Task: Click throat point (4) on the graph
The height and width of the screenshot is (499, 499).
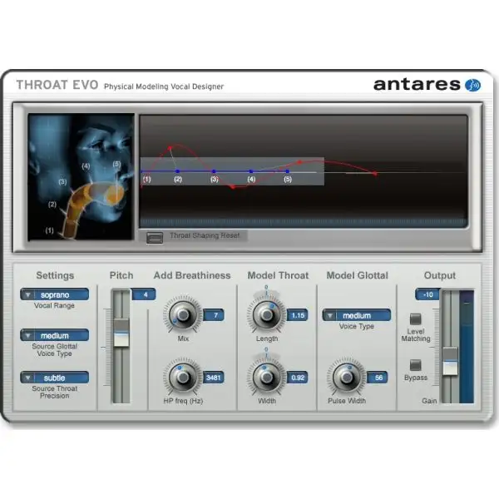Action: (251, 171)
